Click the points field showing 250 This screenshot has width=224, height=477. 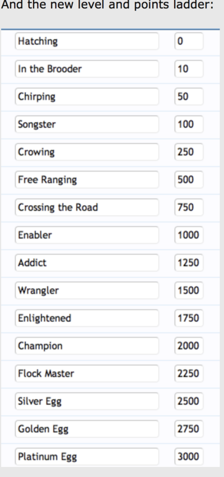click(189, 152)
